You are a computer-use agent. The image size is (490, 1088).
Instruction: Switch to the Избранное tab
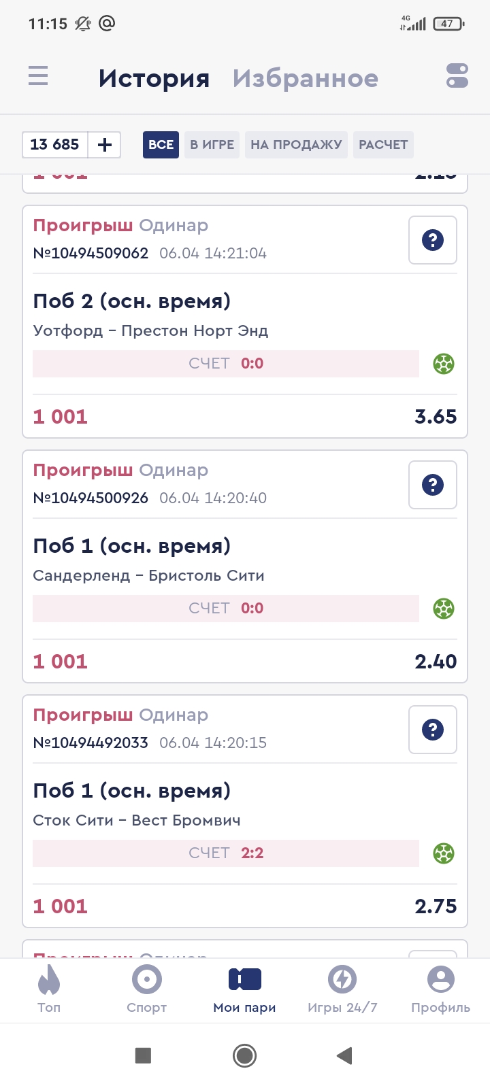pyautogui.click(x=305, y=78)
